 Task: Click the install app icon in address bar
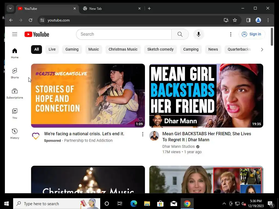(x=226, y=20)
